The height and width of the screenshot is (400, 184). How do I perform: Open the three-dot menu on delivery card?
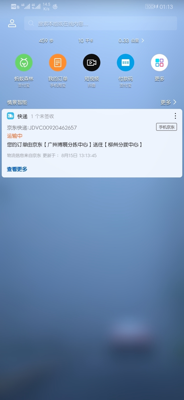(x=175, y=116)
